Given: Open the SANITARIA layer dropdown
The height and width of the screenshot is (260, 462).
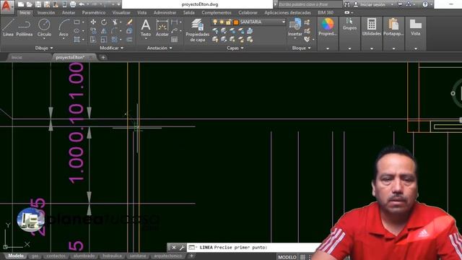Looking at the screenshot, I should coord(284,22).
